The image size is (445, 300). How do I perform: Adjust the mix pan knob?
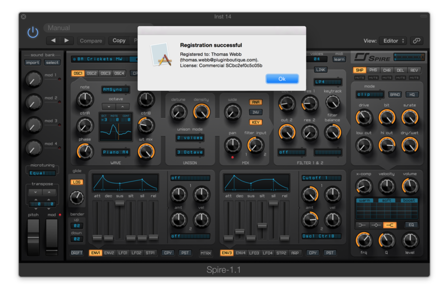pos(233,145)
